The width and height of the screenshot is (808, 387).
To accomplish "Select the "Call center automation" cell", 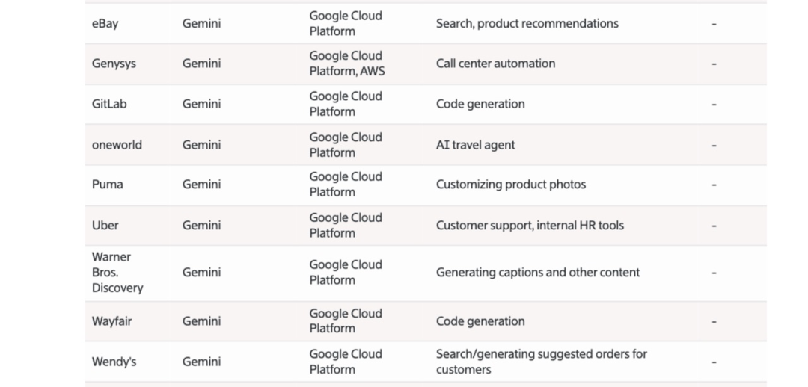I will pos(495,64).
